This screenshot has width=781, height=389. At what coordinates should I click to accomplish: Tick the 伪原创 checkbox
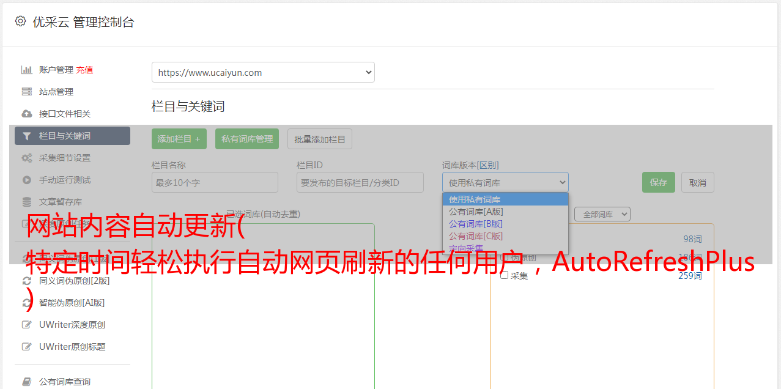pyautogui.click(x=505, y=258)
